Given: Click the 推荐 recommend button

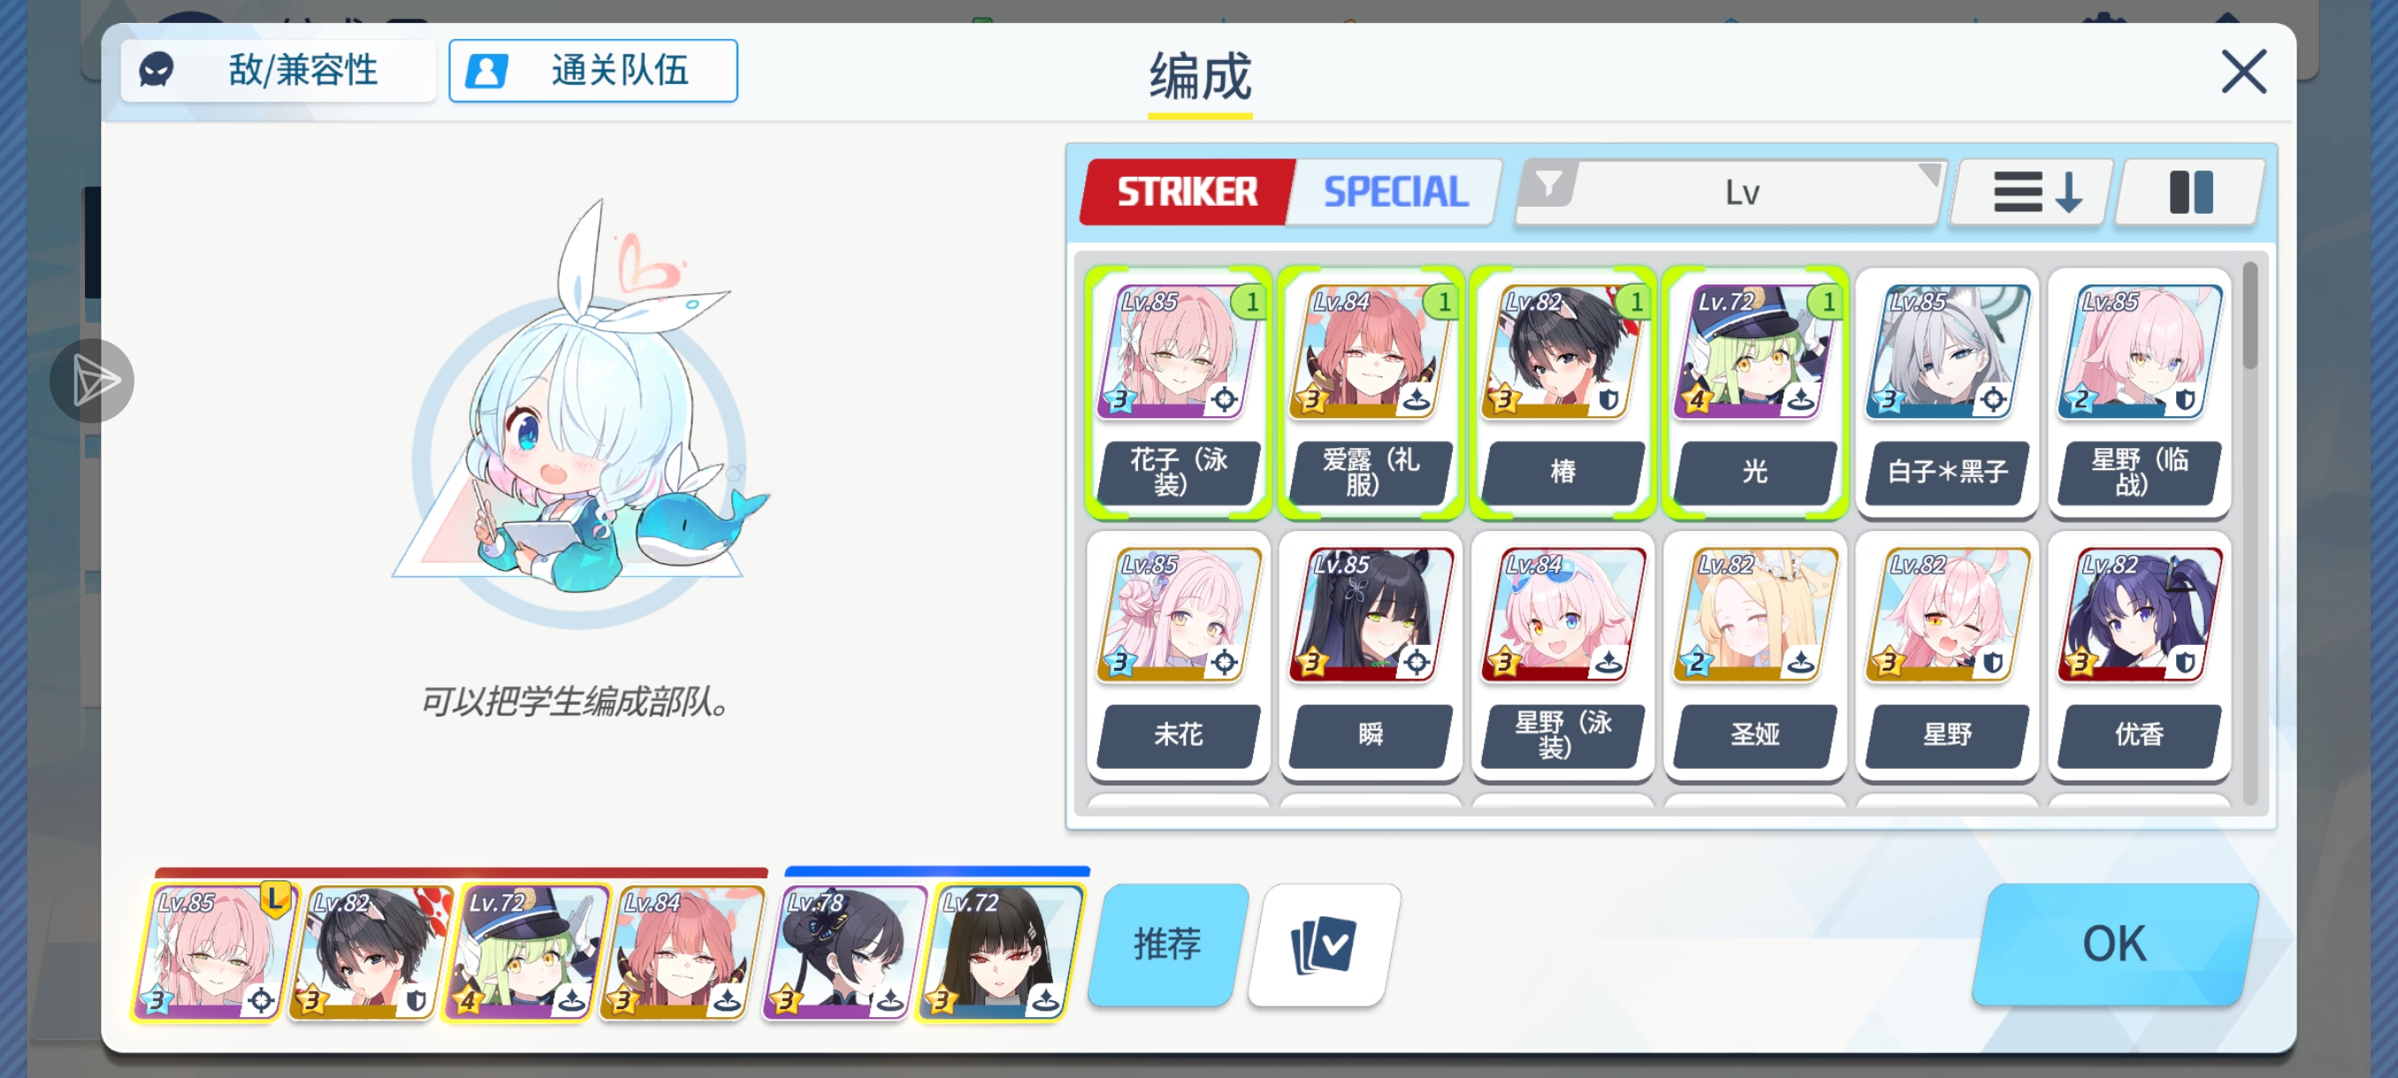Looking at the screenshot, I should (1167, 945).
